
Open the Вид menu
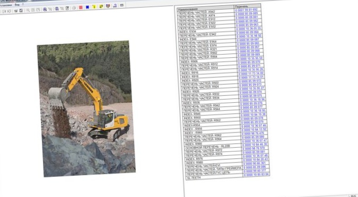pos(17,5)
